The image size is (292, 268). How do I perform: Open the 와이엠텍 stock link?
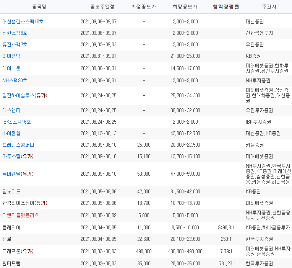pos(11,56)
